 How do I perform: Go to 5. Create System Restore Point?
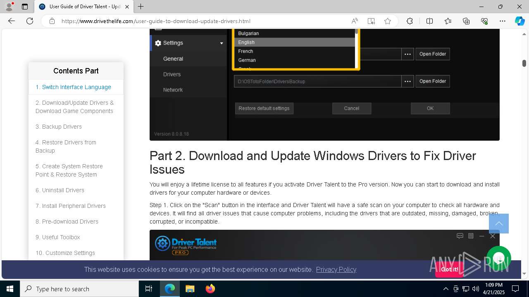tap(69, 170)
